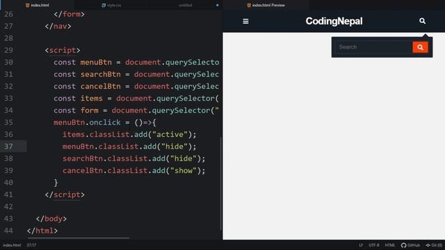Click the magnifier icon in CodingNepal navbar
Image resolution: width=445 pixels, height=250 pixels.
422,21
